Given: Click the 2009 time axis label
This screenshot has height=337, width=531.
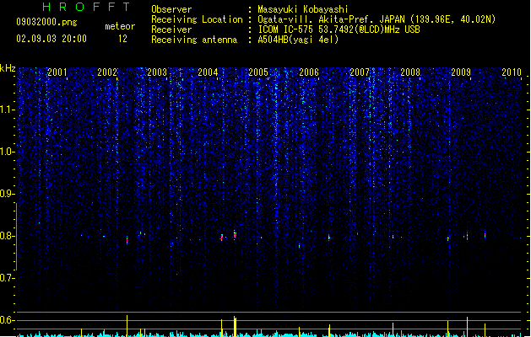Looking at the screenshot, I should [461, 72].
